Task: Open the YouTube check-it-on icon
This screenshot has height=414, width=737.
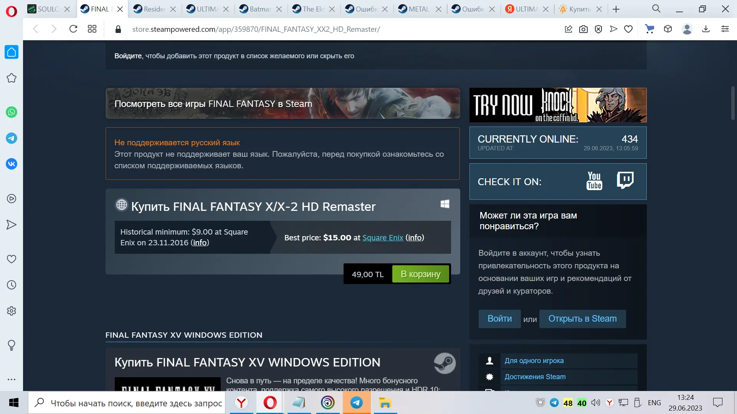Action: coord(594,181)
